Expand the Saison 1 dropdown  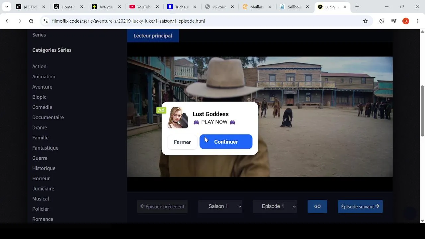click(220, 206)
